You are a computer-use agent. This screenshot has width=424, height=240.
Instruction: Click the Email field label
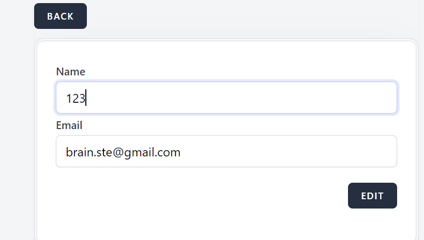click(69, 125)
